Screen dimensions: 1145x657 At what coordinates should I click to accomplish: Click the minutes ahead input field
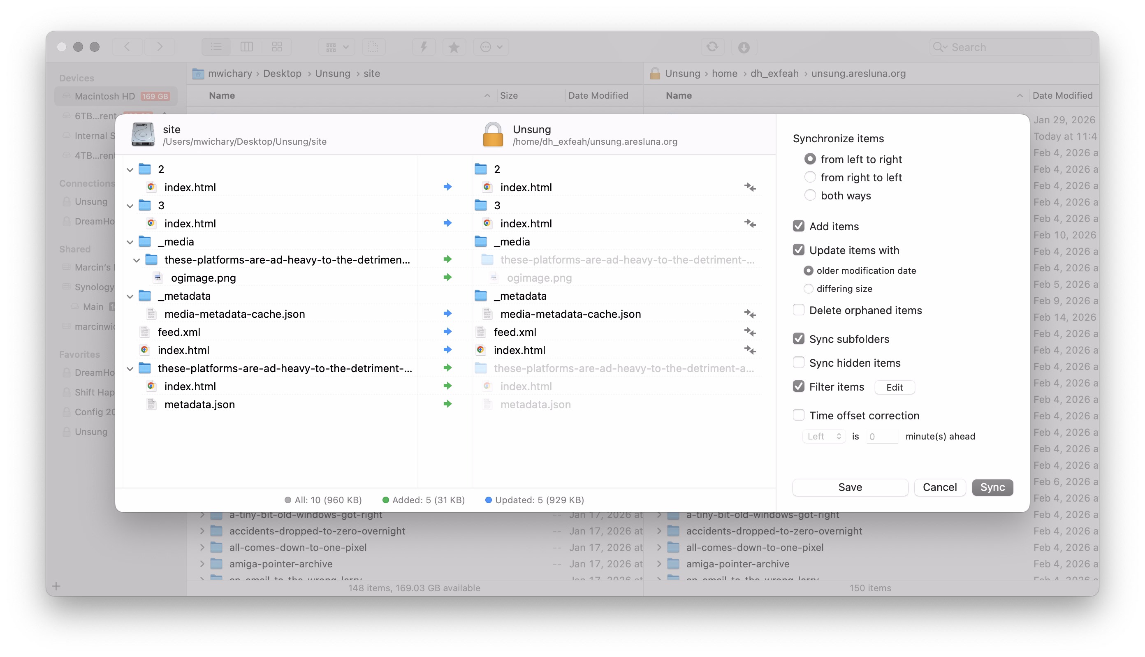click(x=881, y=436)
